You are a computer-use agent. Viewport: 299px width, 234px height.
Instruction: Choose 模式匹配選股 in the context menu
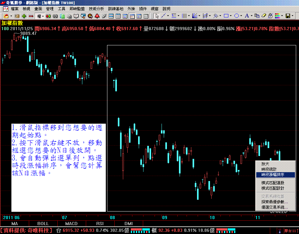point(275,183)
